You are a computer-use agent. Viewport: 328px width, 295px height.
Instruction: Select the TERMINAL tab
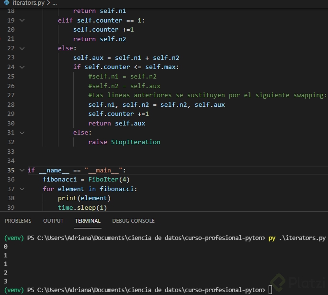click(x=88, y=221)
